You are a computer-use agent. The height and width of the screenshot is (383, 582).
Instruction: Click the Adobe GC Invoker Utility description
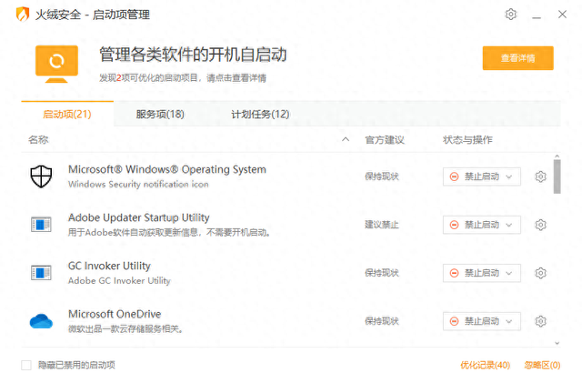[119, 281]
